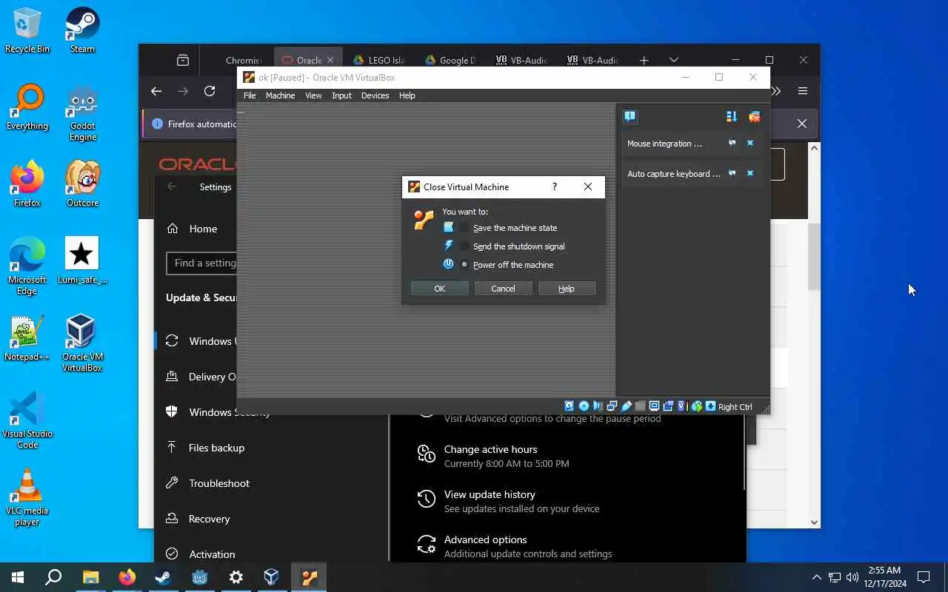Select Power off the machine option

click(x=507, y=265)
